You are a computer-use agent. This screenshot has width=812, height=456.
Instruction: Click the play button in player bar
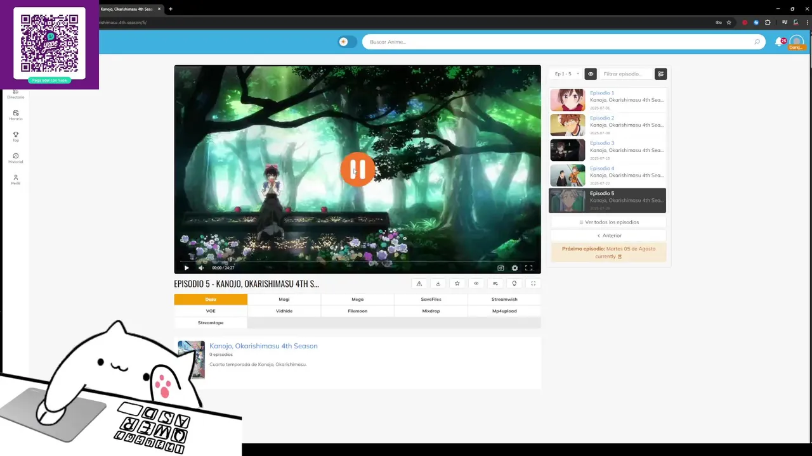pyautogui.click(x=187, y=268)
